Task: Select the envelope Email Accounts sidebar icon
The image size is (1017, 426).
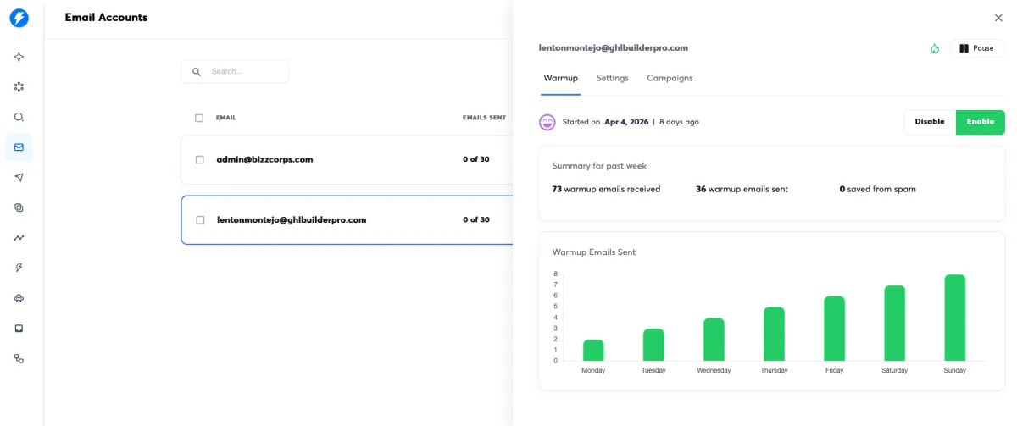Action: pyautogui.click(x=19, y=147)
